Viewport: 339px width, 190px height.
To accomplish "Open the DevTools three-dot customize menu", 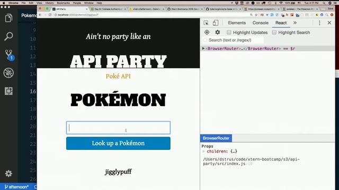I will [319, 23].
